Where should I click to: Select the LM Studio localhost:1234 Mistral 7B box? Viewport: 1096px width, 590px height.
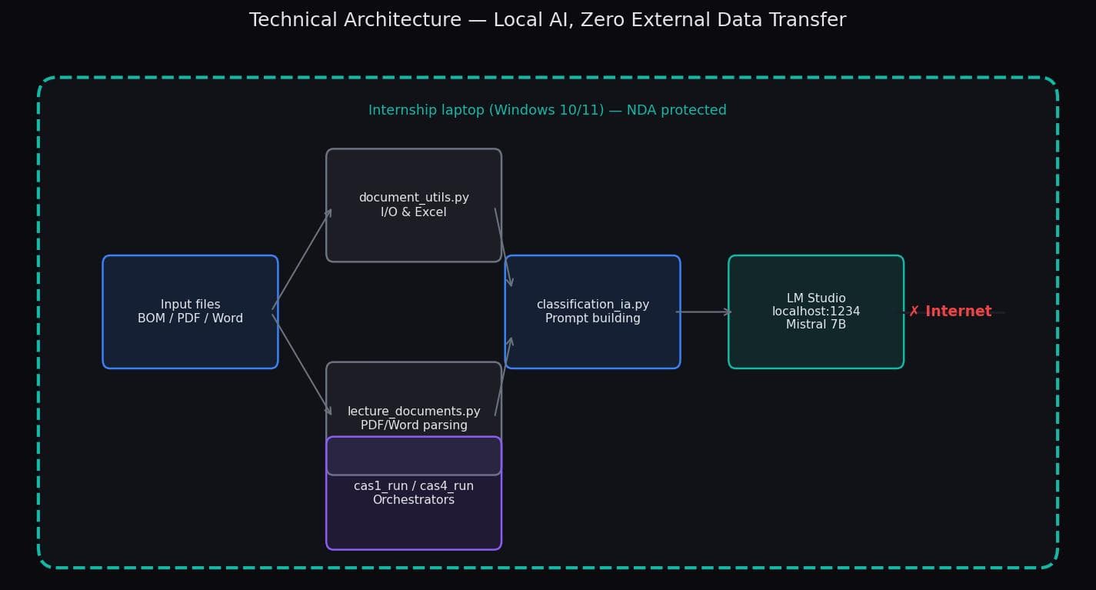click(816, 312)
